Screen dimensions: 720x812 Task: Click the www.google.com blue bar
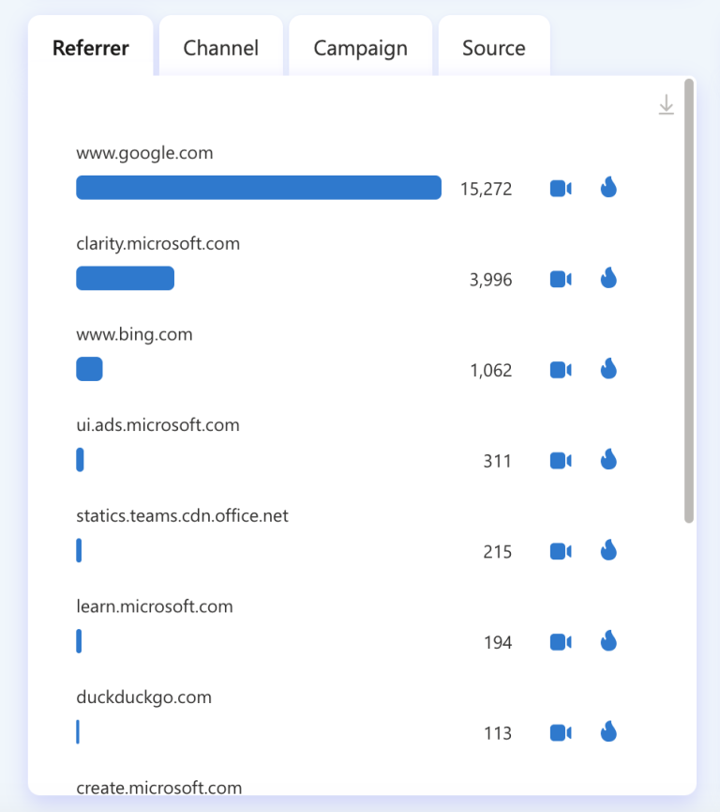click(259, 188)
